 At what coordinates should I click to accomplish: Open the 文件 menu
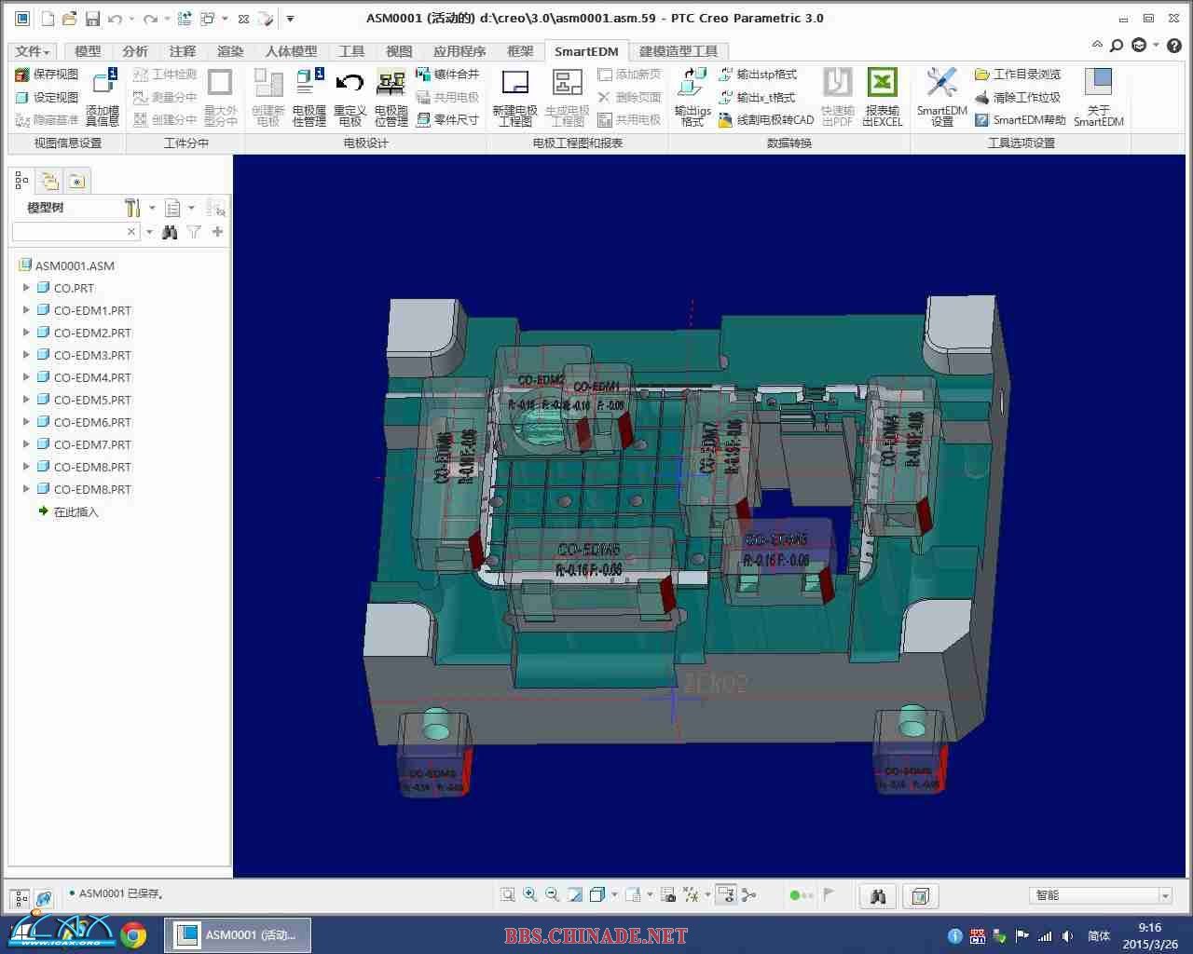(33, 51)
